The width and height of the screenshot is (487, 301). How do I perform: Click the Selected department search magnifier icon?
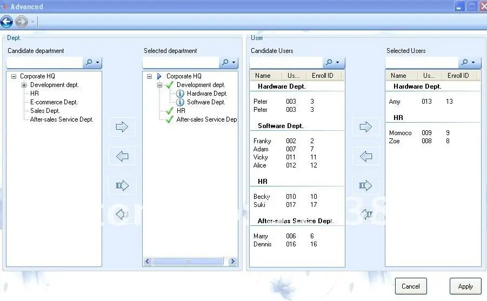pyautogui.click(x=225, y=62)
